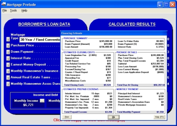
Task: Click info icon beside Annual Real Estate Taxes
Action: tap(8, 77)
